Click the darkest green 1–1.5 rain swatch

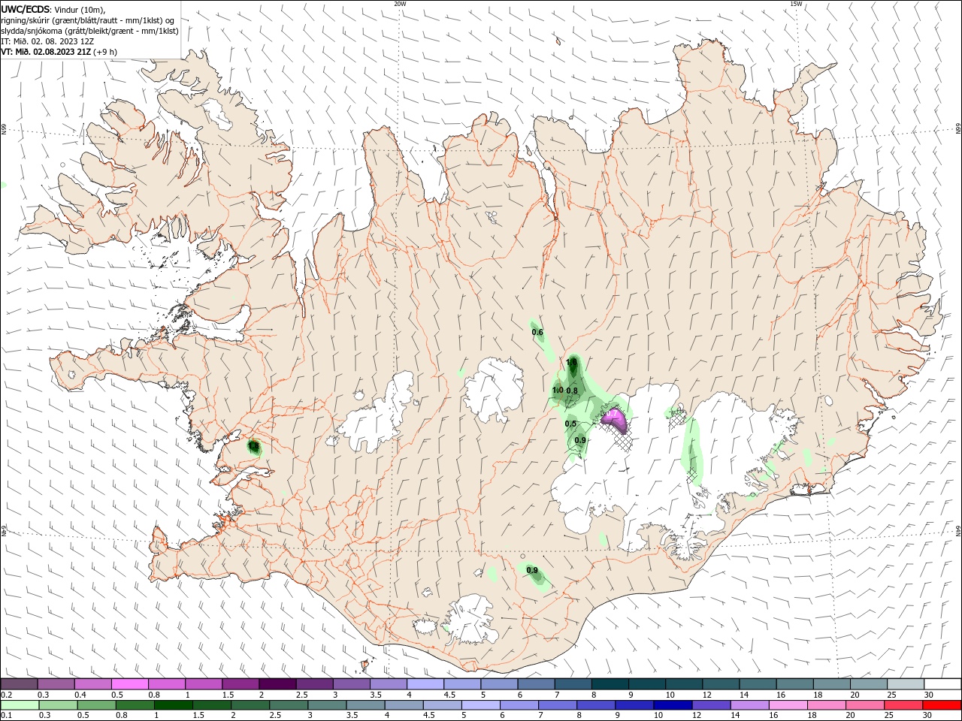pyautogui.click(x=172, y=705)
